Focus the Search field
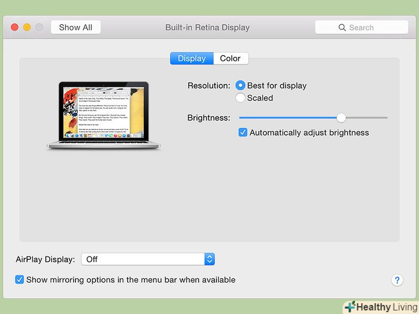The height and width of the screenshot is (314, 419). [361, 27]
